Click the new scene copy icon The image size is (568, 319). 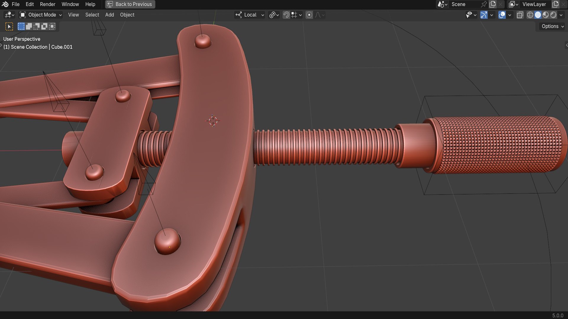(493, 4)
